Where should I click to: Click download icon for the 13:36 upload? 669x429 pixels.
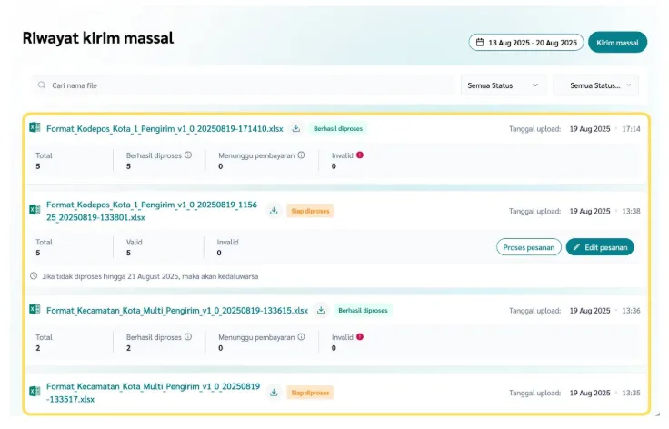321,310
